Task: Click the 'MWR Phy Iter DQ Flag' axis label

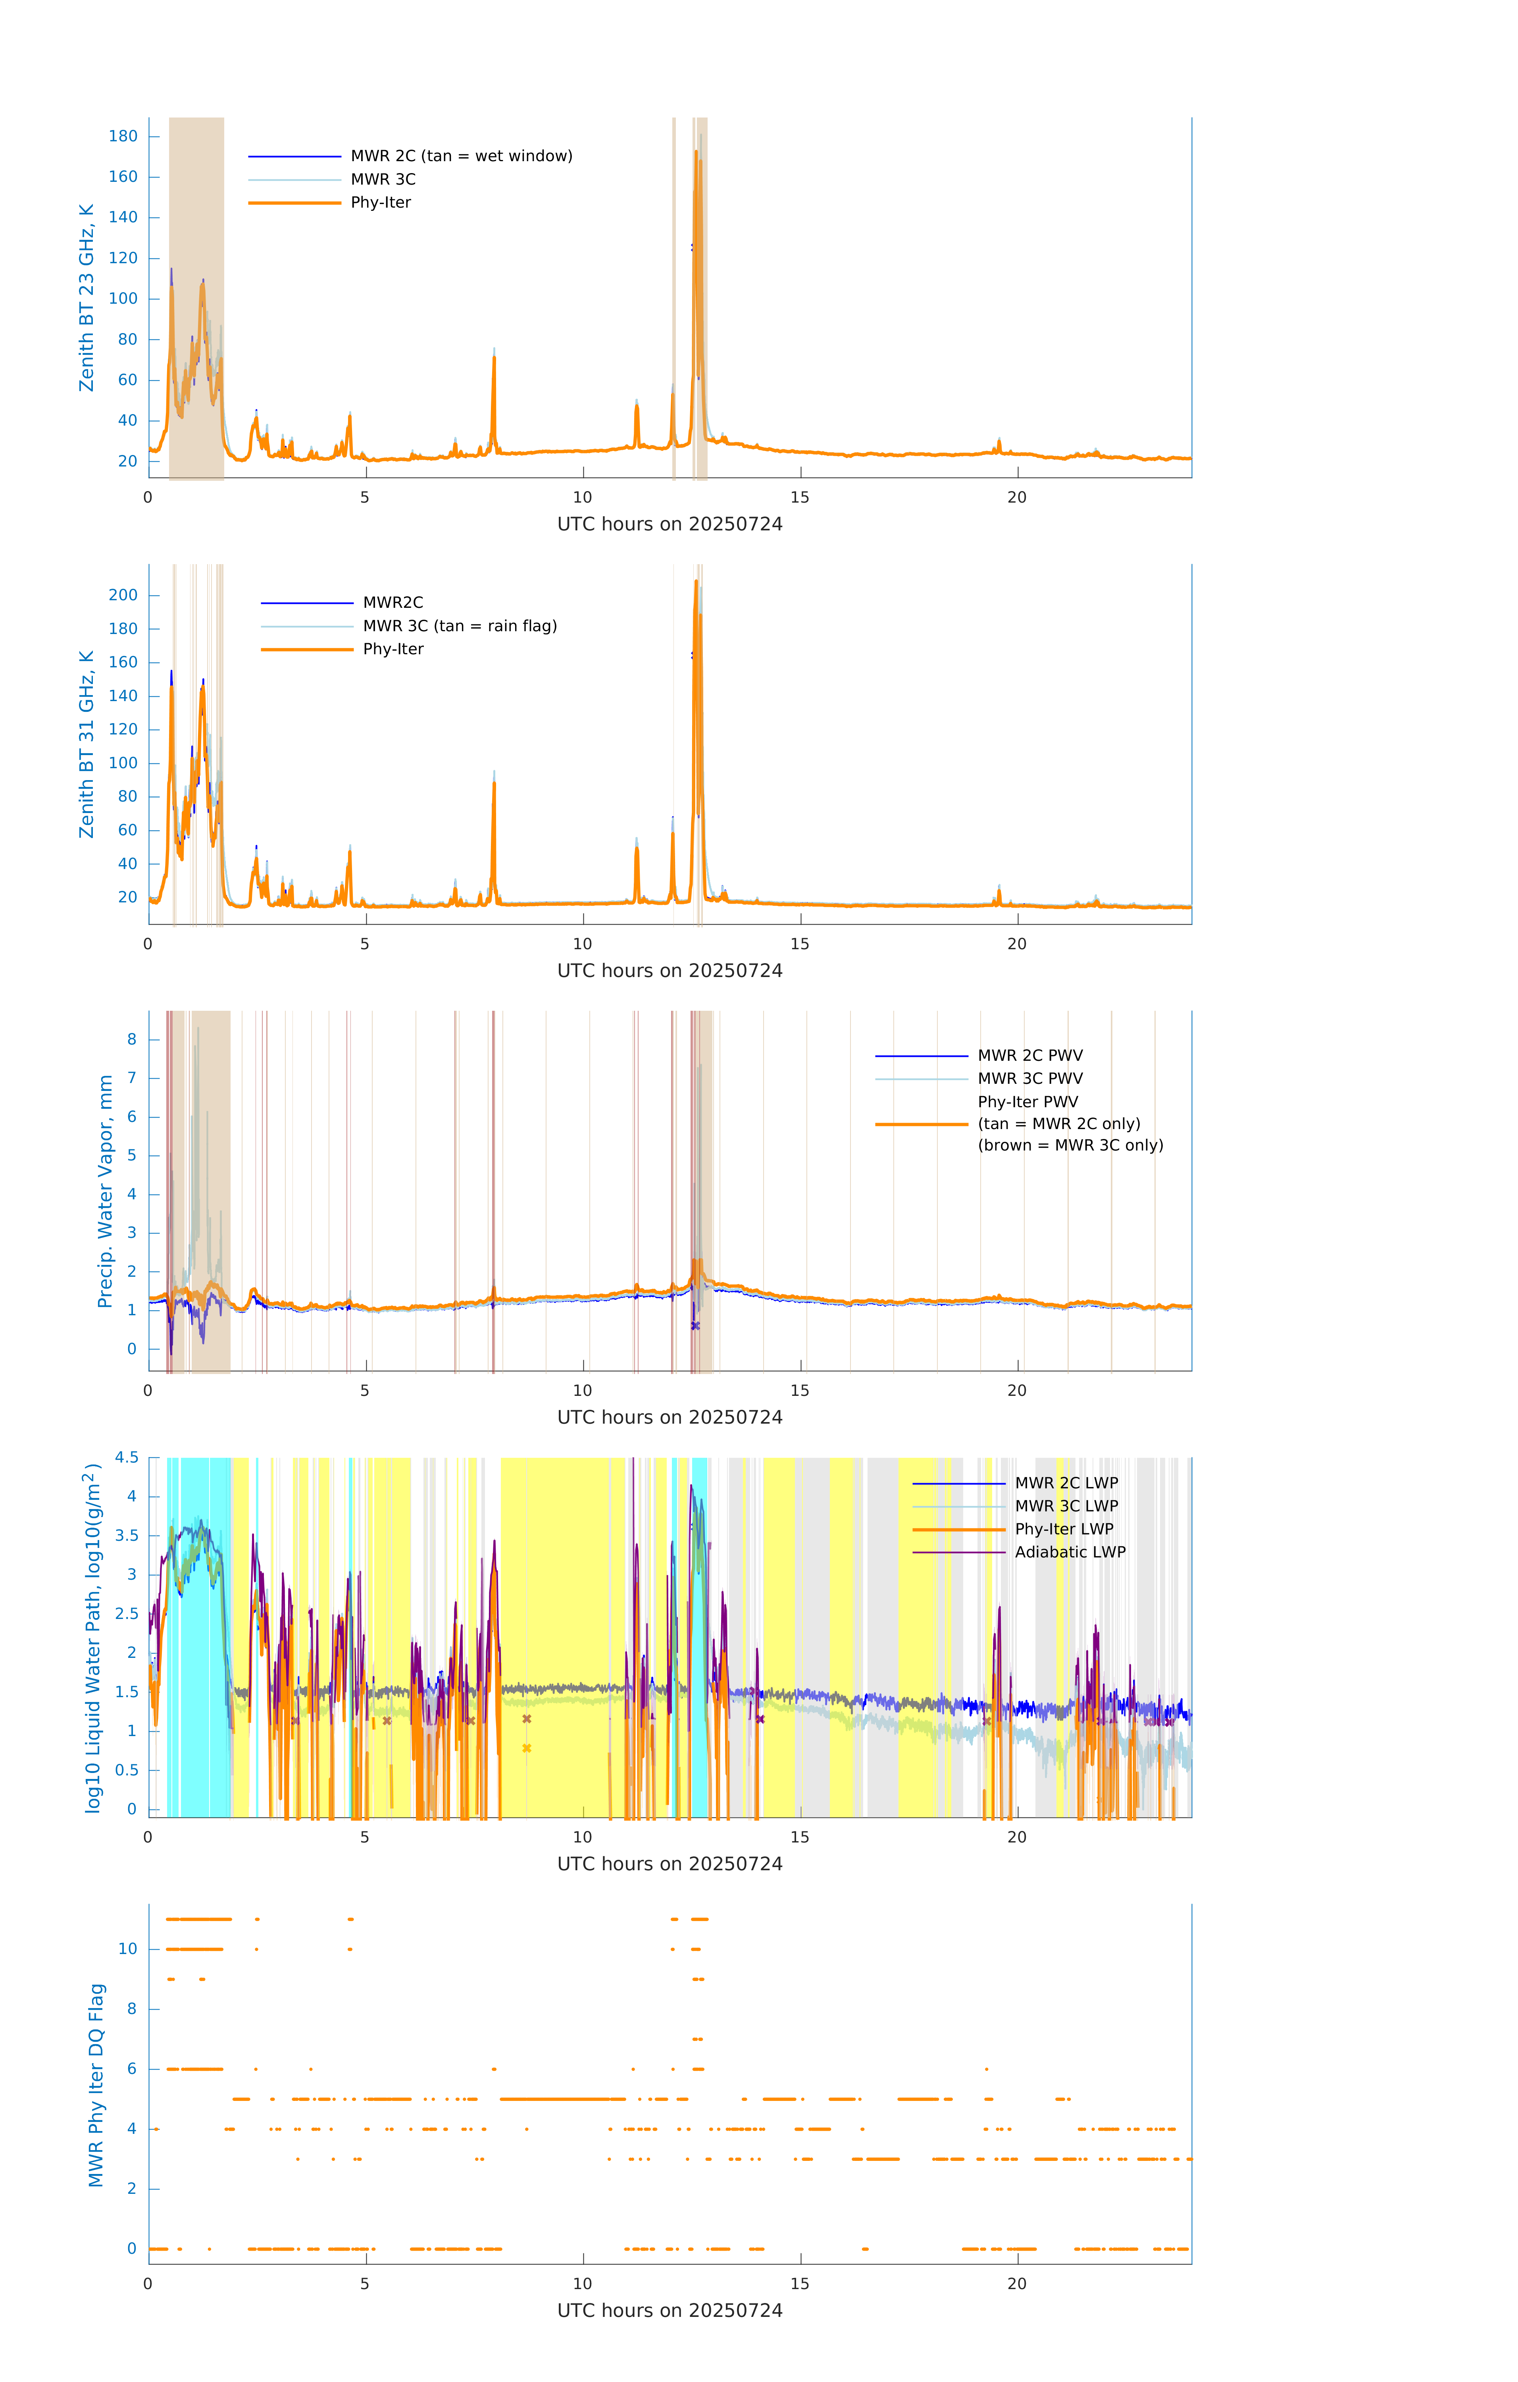Action: [96, 2084]
